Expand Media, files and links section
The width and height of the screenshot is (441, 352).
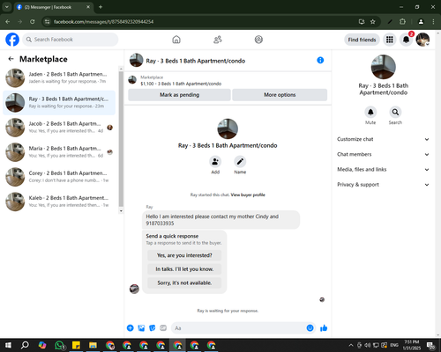coord(383,170)
